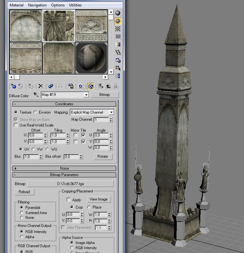This screenshot has height=253, width=244.
Task: Click the U Offset spinner arrows
Action: pyautogui.click(x=45, y=135)
